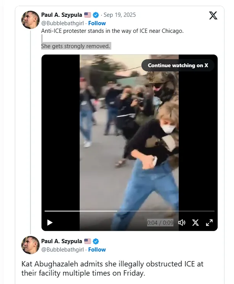Image resolution: width=234 pixels, height=284 pixels.
Task: Click Paul A. Szypula name in reply tweet
Action: pos(62,241)
